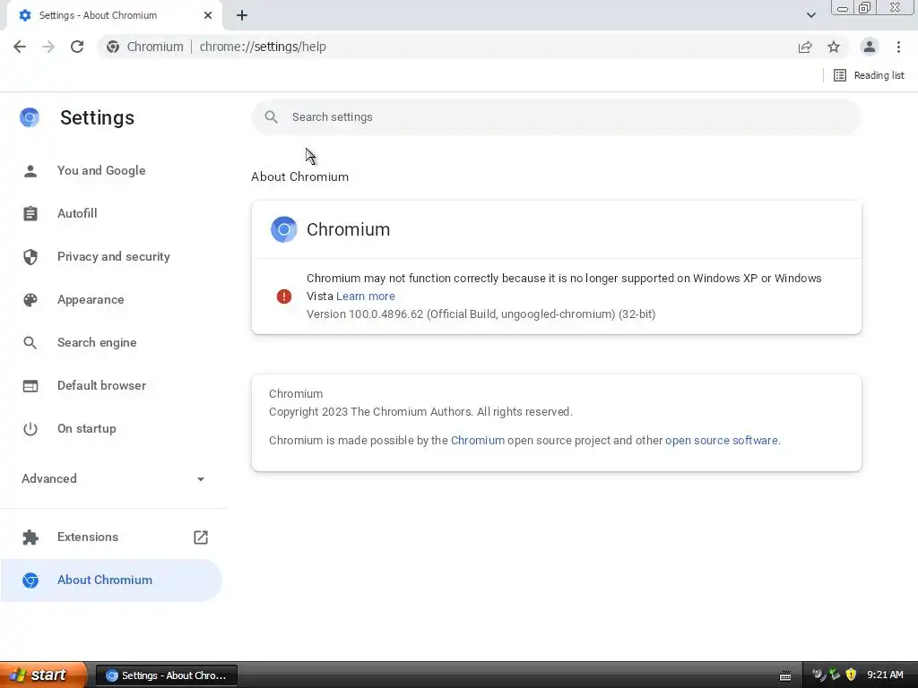Click the clipboard icon beside Autofill
The image size is (918, 688).
tap(30, 213)
